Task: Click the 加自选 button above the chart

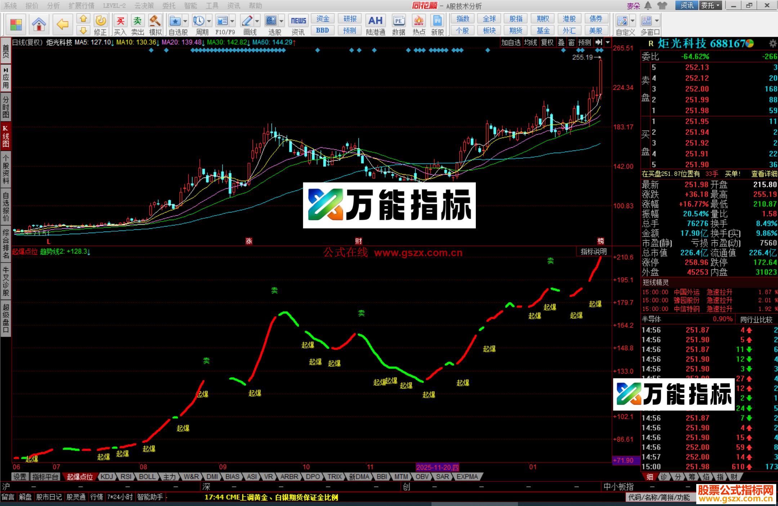Action: (x=511, y=42)
